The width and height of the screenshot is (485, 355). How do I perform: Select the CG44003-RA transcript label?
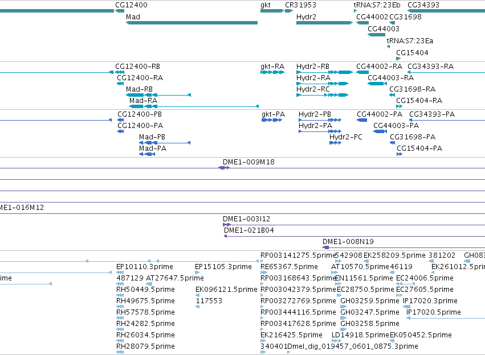click(x=390, y=78)
